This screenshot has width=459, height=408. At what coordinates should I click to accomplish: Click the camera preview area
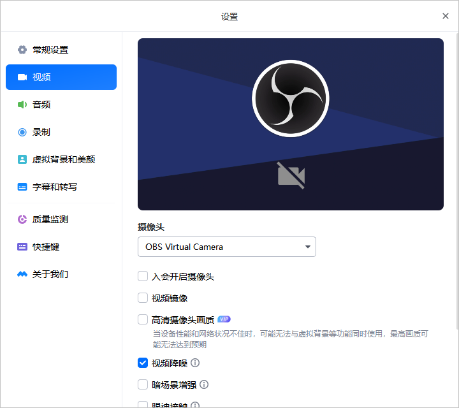coord(290,124)
